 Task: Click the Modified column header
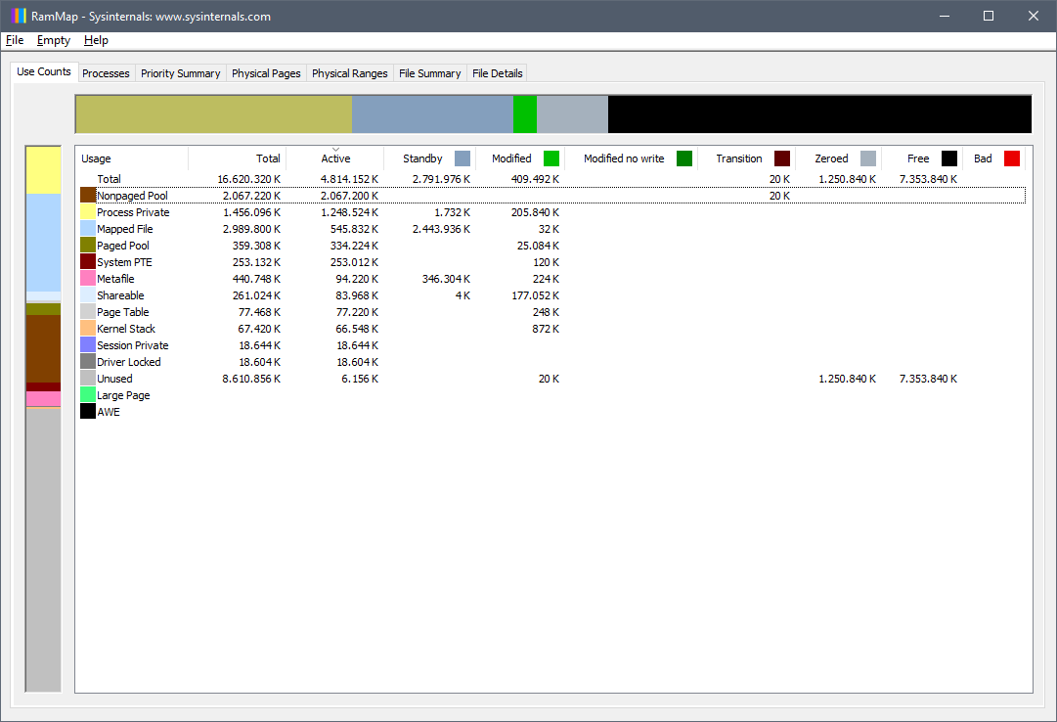(520, 158)
